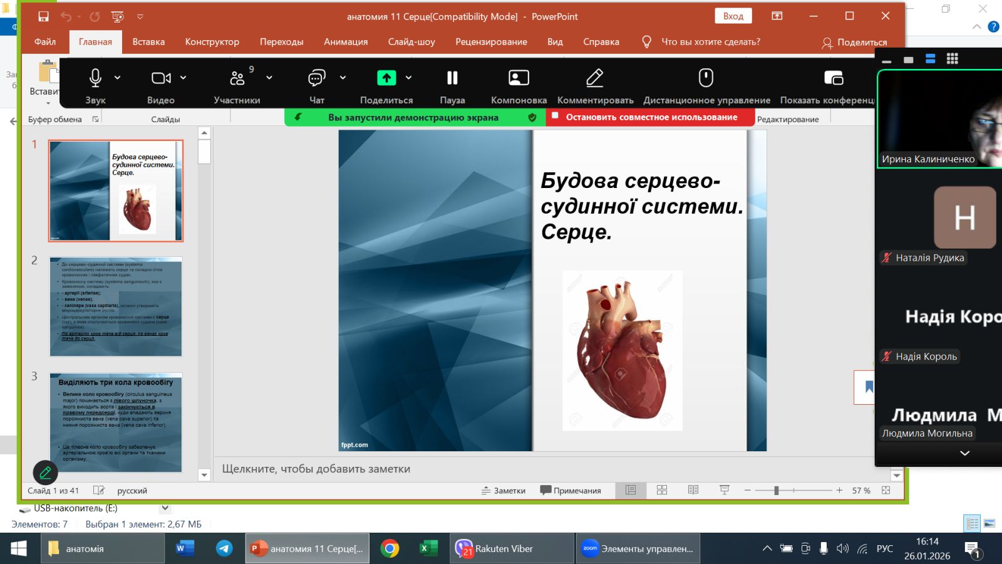Toggle the Zoom video camera
This screenshot has height=564, width=1002.
pyautogui.click(x=160, y=78)
